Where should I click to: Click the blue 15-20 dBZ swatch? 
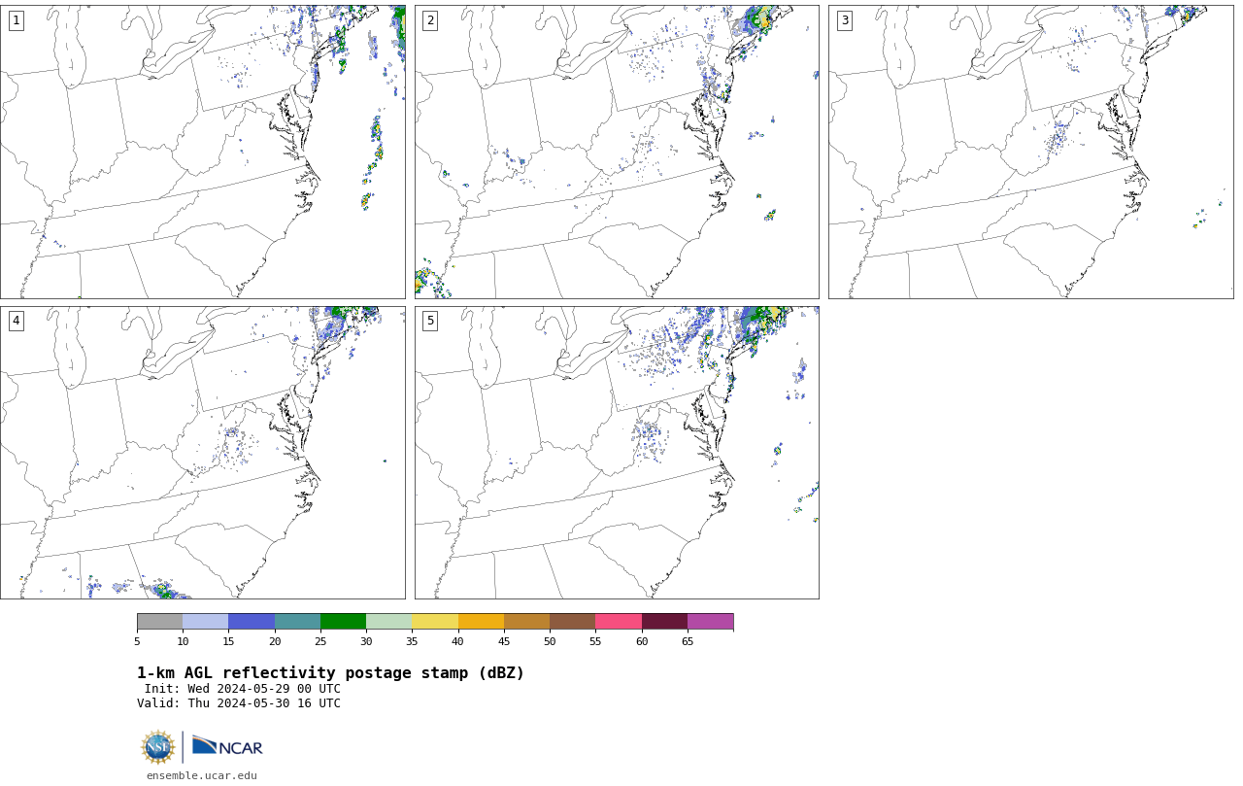coord(252,622)
